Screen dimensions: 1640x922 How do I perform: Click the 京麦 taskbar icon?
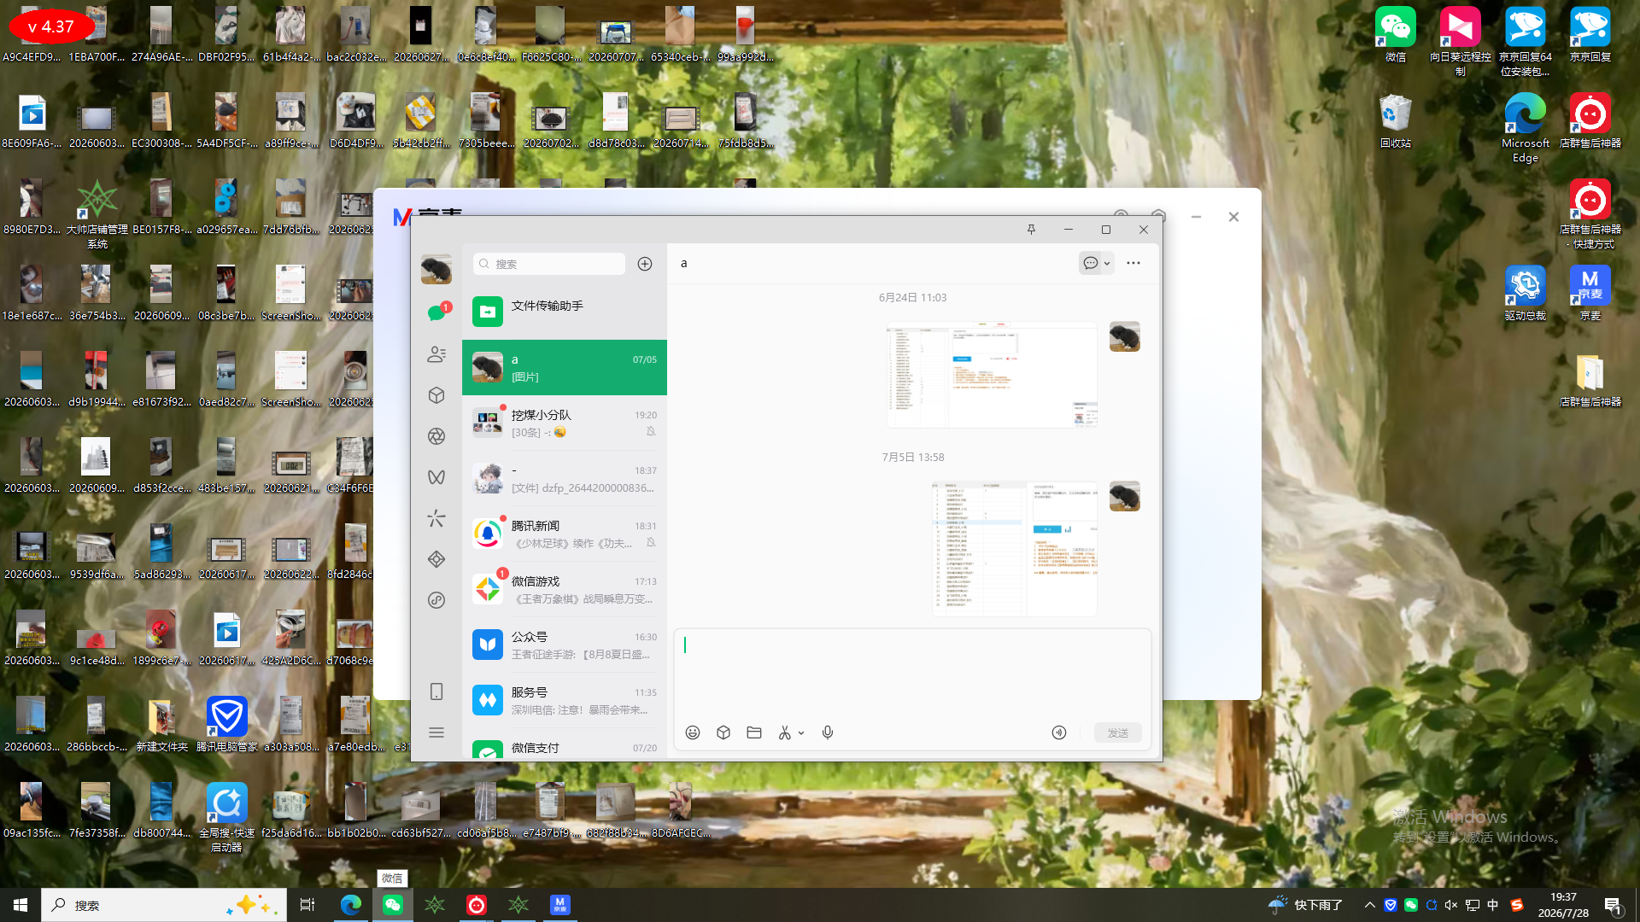(x=559, y=905)
